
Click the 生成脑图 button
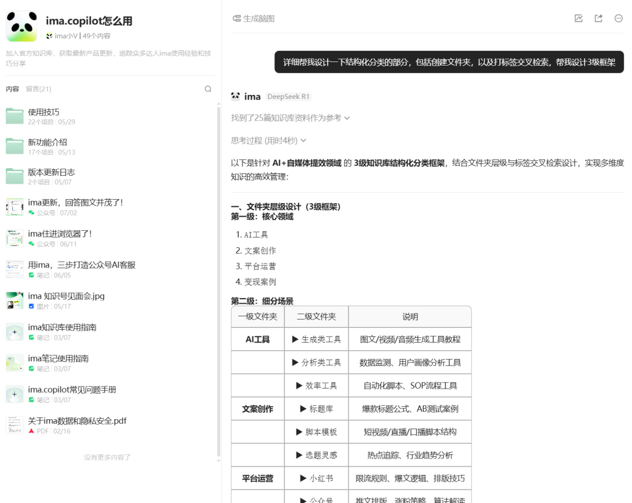point(253,19)
